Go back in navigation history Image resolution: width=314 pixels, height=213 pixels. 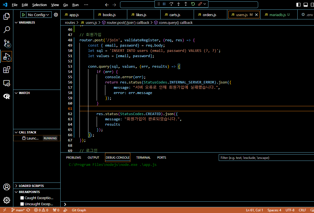[x=107, y=5]
